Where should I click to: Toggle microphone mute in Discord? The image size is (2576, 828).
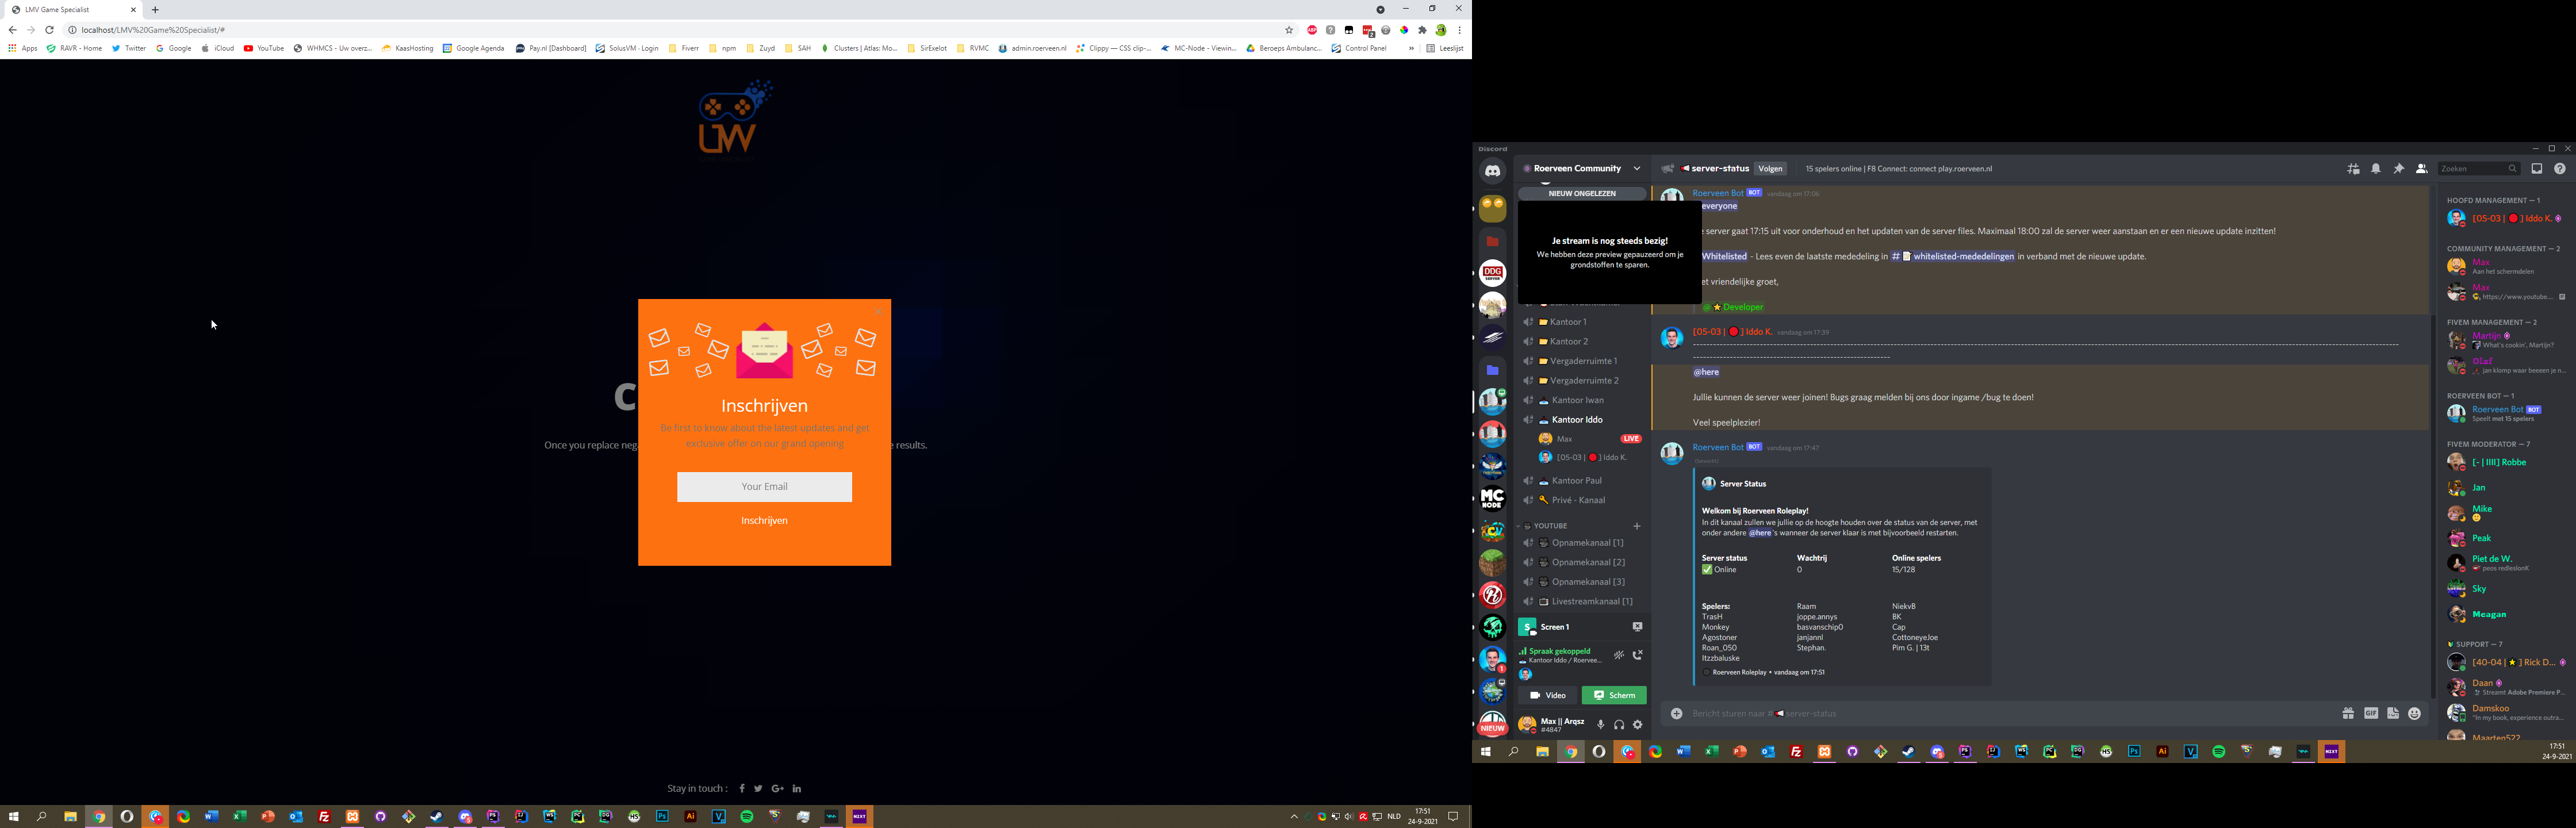[1600, 725]
